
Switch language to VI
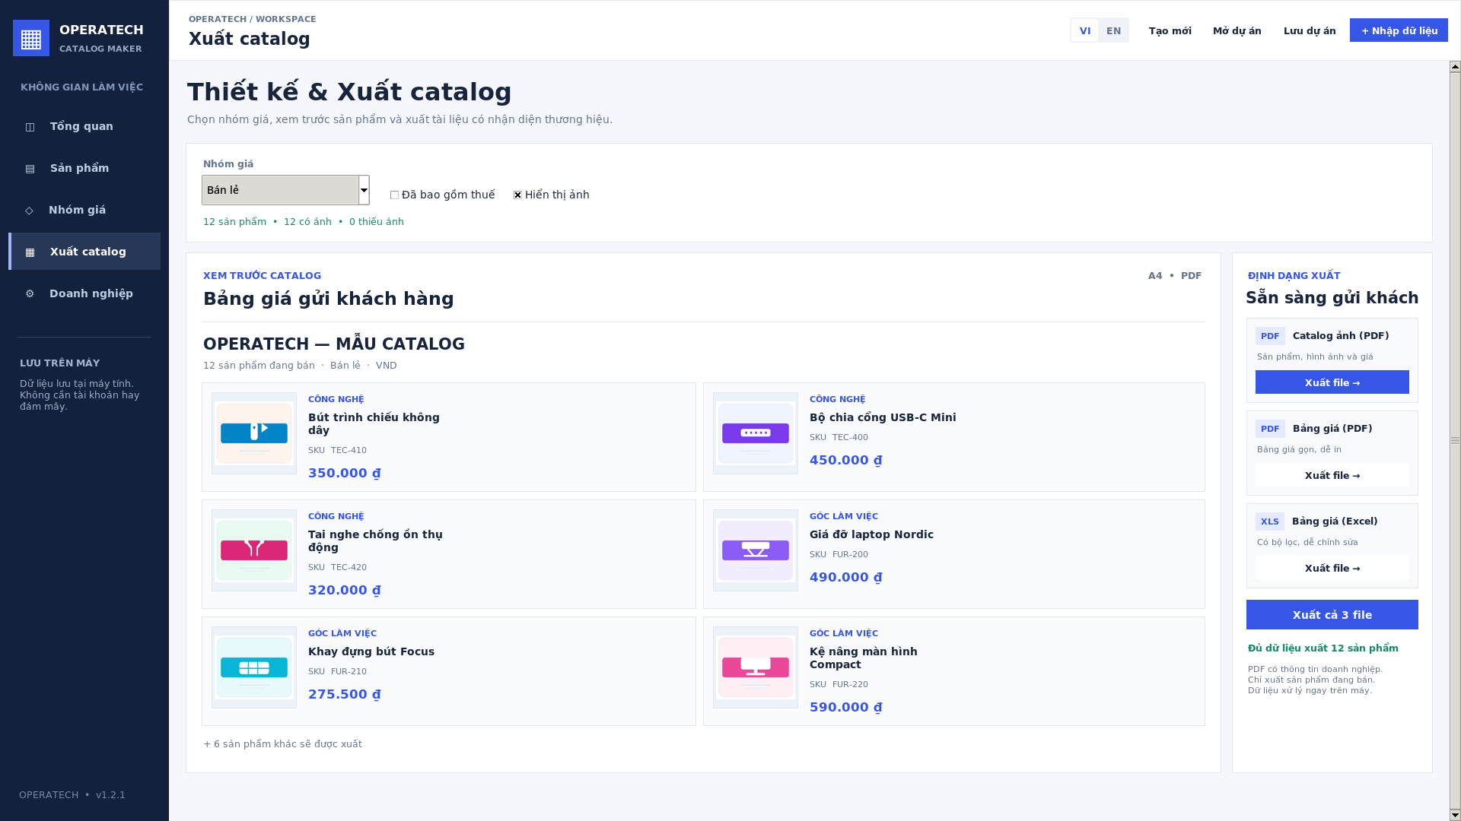pos(1085,30)
